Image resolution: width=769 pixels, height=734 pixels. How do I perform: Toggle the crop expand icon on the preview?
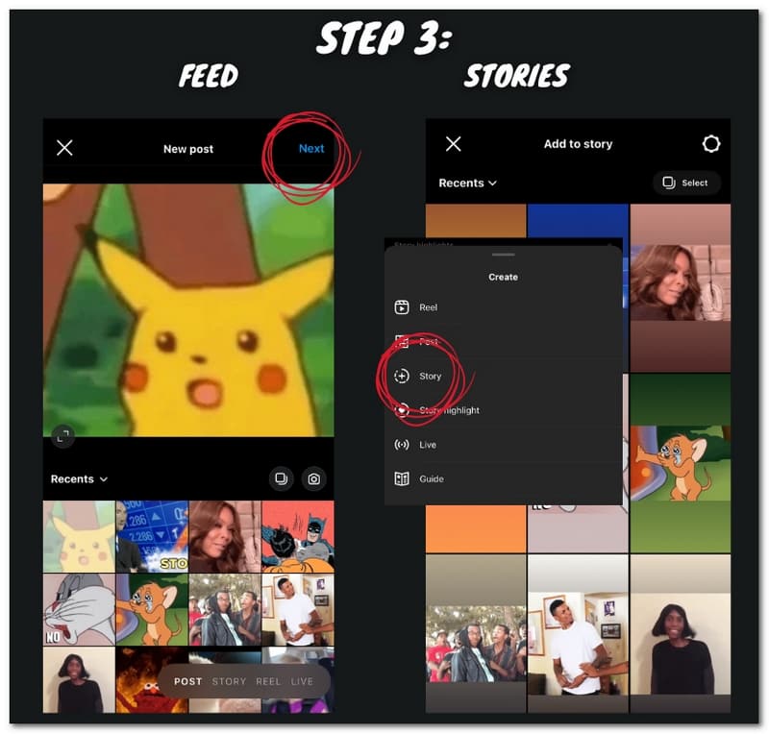click(x=63, y=436)
